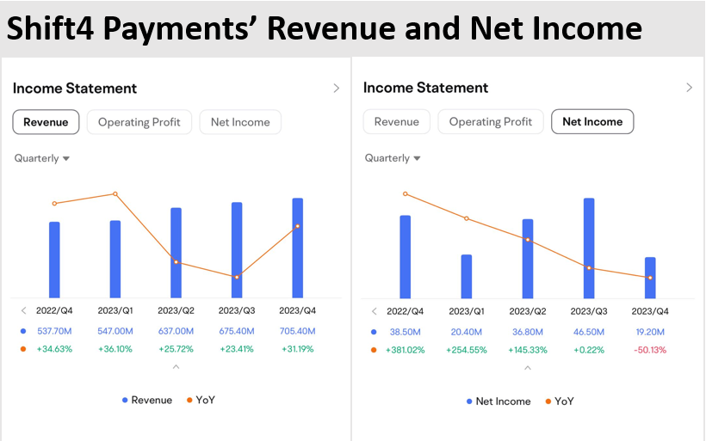
Task: Click the right Income Statement heading
Action: [x=425, y=88]
